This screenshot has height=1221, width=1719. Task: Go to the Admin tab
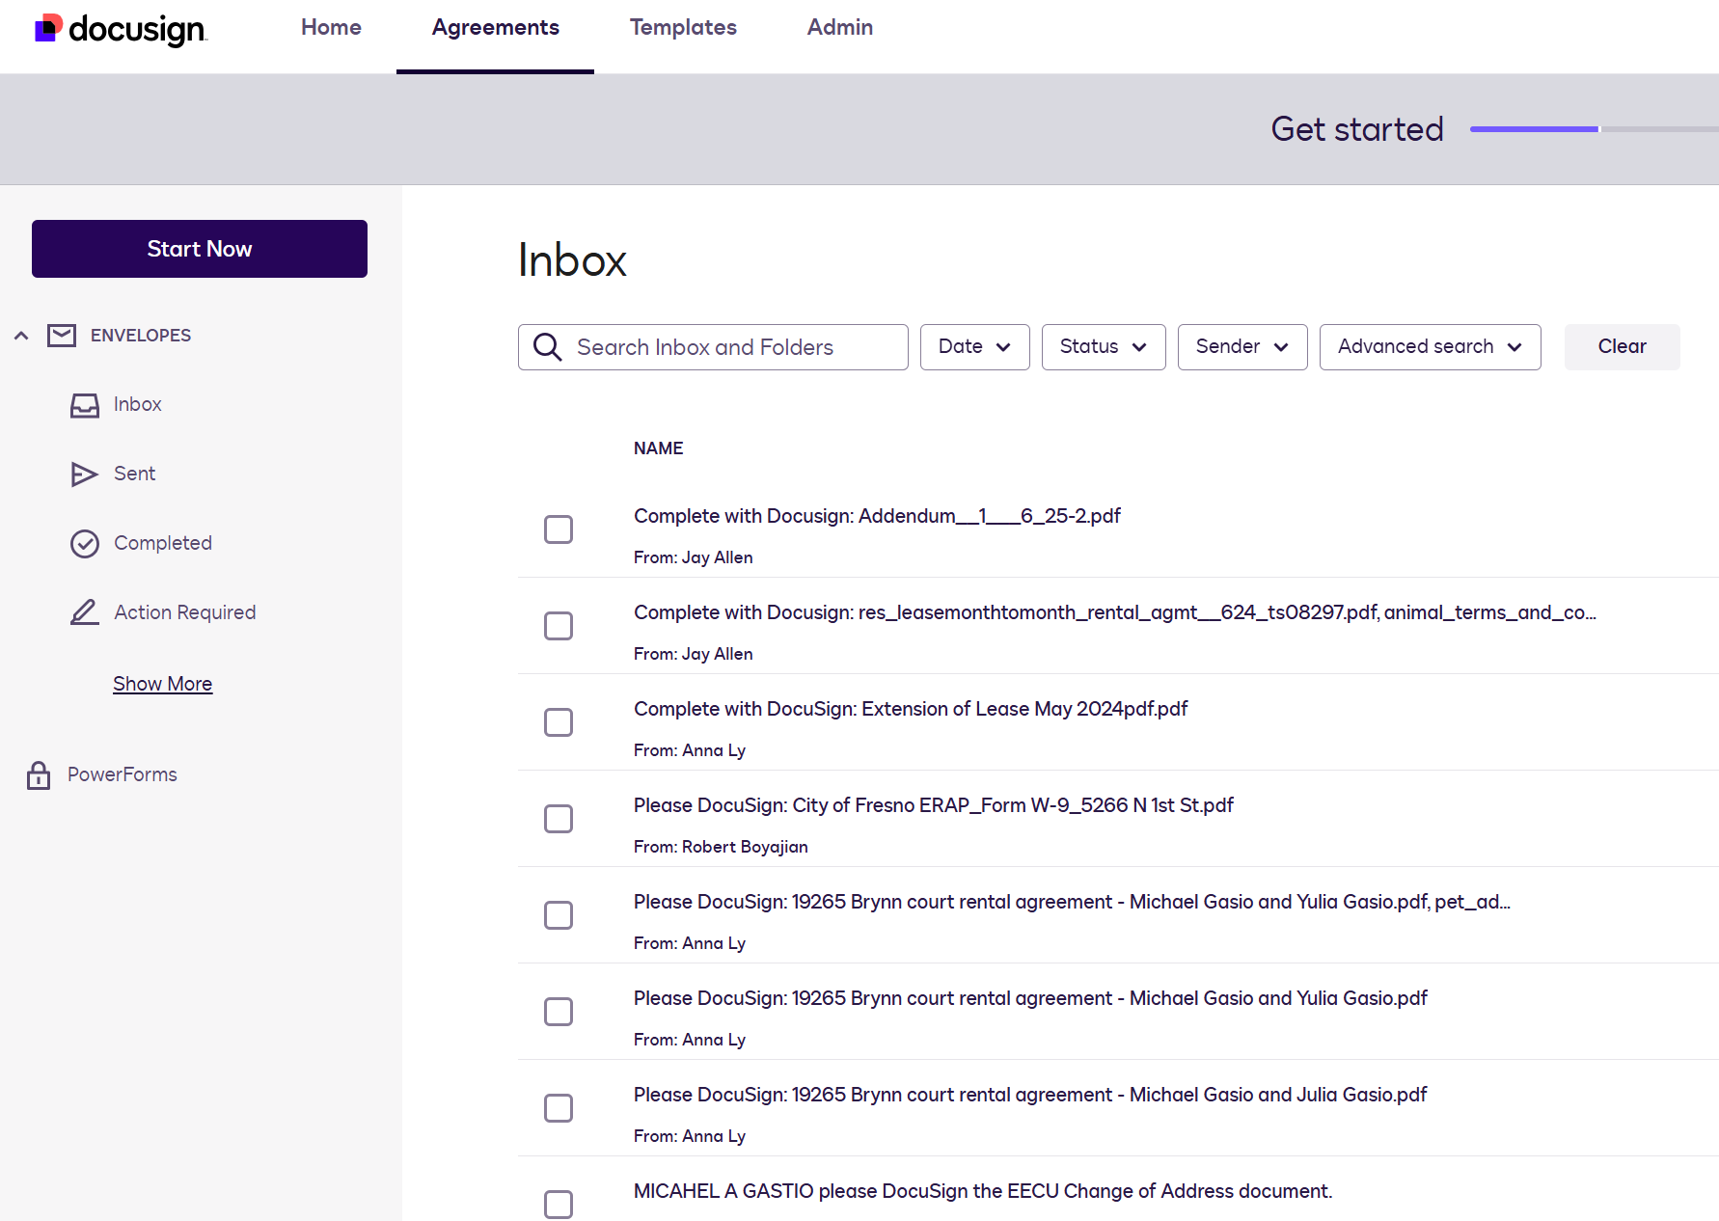point(839,28)
